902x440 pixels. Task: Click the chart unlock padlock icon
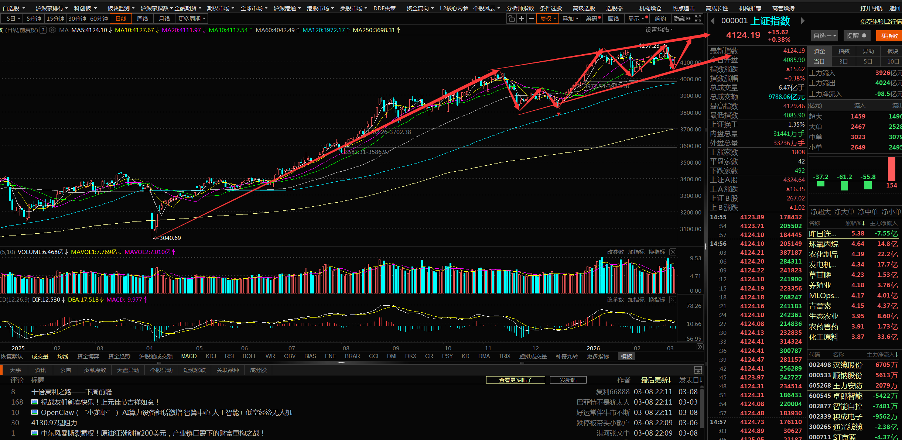pos(511,19)
